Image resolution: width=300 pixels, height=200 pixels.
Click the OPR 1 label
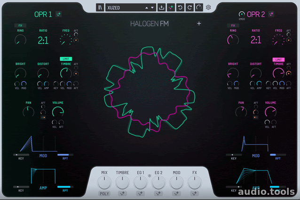[43, 15]
